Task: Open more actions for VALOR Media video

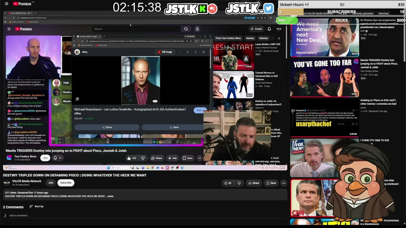Action: pos(284,183)
